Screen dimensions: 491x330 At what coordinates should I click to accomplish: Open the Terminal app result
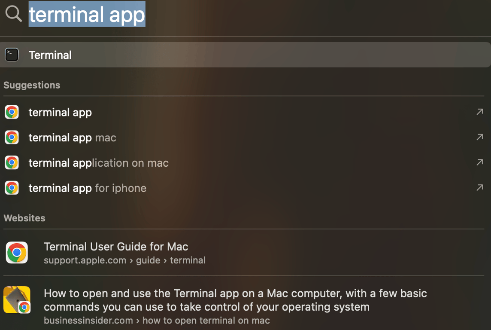click(x=50, y=55)
